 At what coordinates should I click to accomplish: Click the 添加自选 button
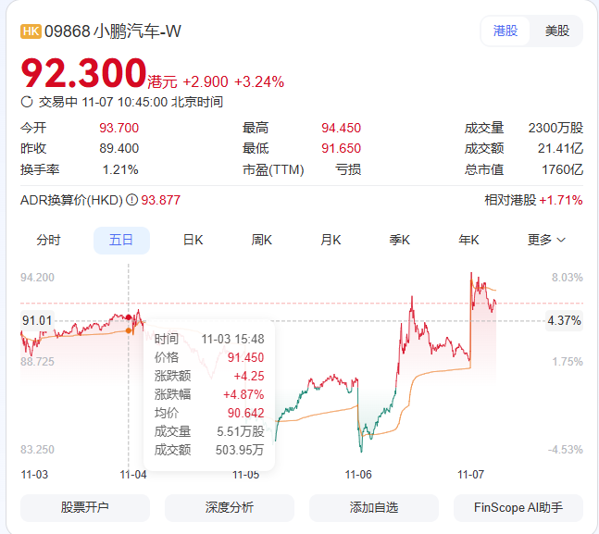[374, 508]
